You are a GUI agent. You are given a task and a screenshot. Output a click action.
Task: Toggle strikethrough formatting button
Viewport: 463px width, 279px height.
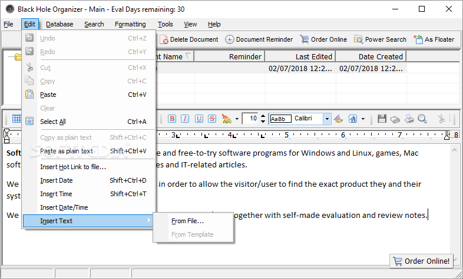212,119
